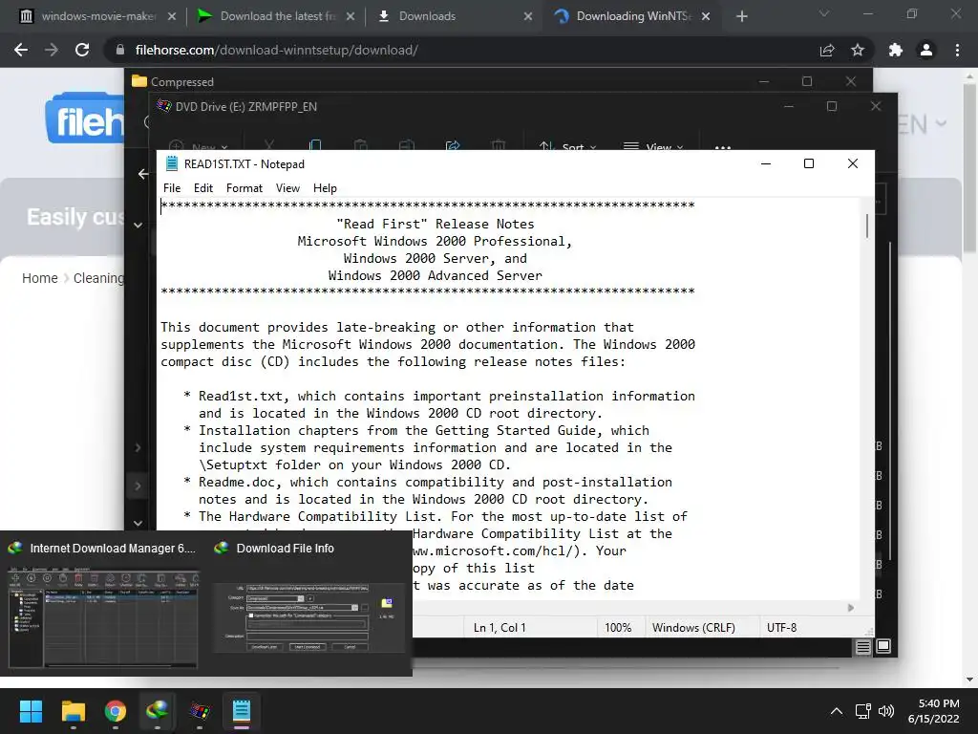Reload the filehorse page
Image resolution: width=978 pixels, height=734 pixels.
point(82,50)
